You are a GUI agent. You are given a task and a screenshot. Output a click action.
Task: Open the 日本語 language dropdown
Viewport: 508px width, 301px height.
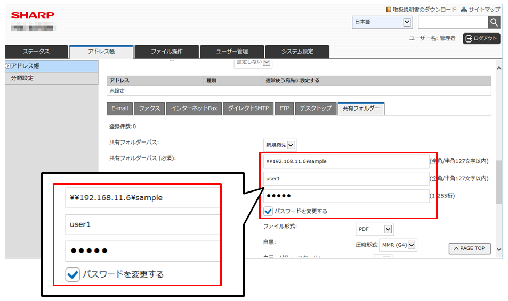pyautogui.click(x=382, y=22)
